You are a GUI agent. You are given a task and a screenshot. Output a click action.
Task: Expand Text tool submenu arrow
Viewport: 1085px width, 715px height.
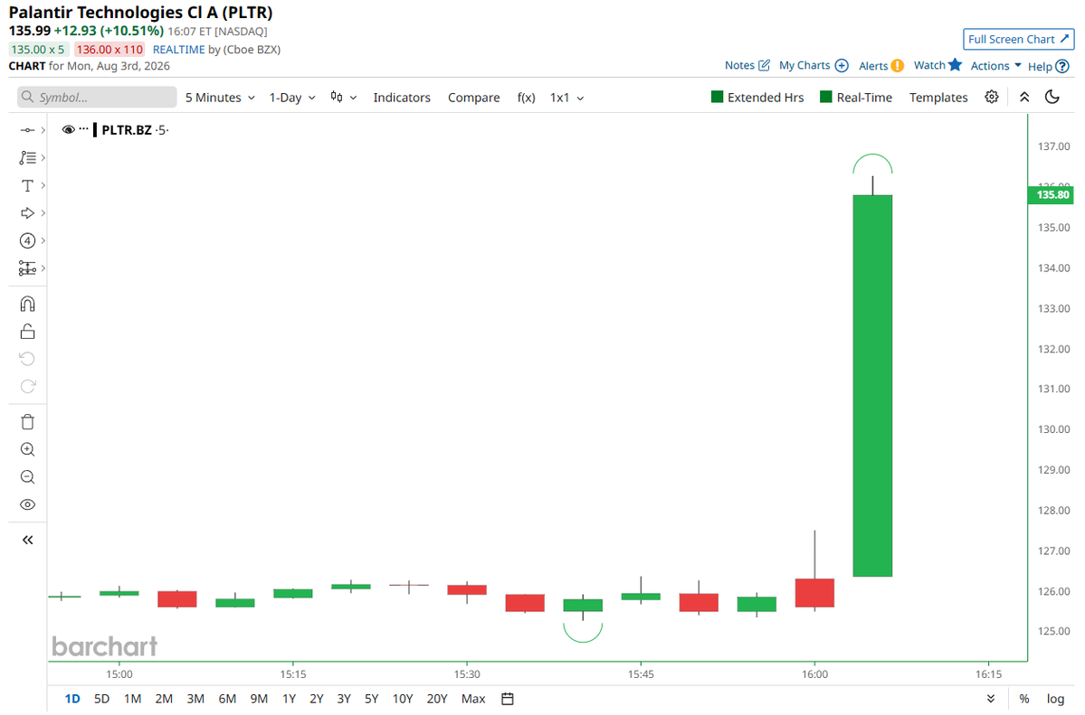43,185
